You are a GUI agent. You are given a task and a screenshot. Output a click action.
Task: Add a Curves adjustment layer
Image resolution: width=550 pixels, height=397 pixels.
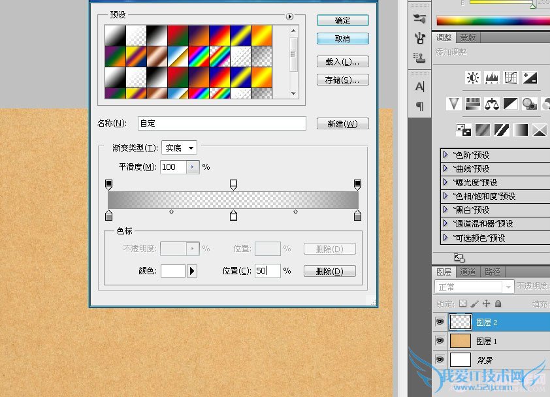[511, 78]
